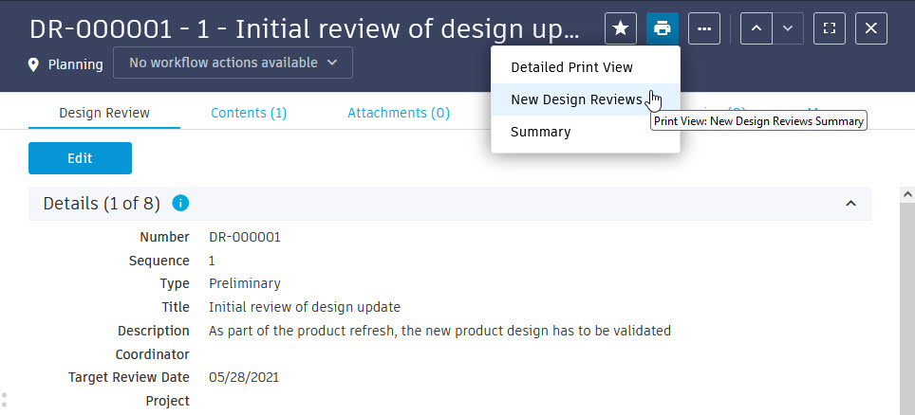
Task: Bookmark item with the star icon
Action: coord(621,28)
